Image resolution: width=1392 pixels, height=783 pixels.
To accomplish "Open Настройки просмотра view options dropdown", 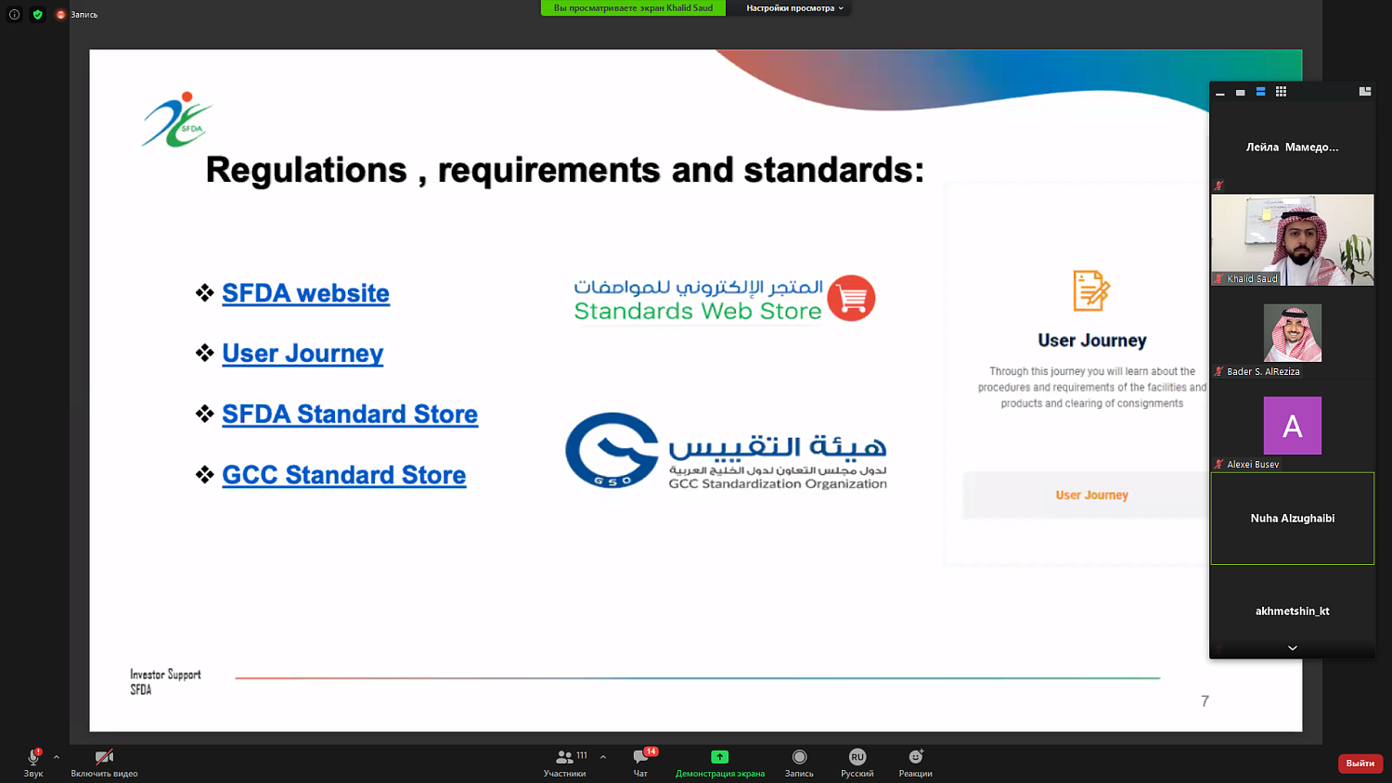I will (x=795, y=7).
